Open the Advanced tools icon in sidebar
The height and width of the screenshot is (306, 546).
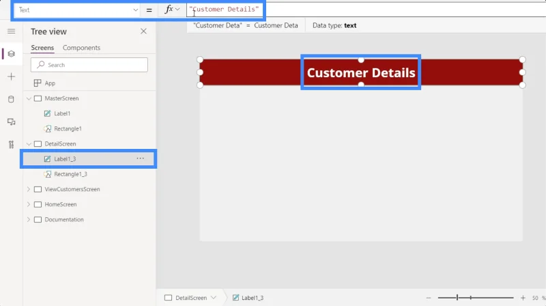click(11, 144)
